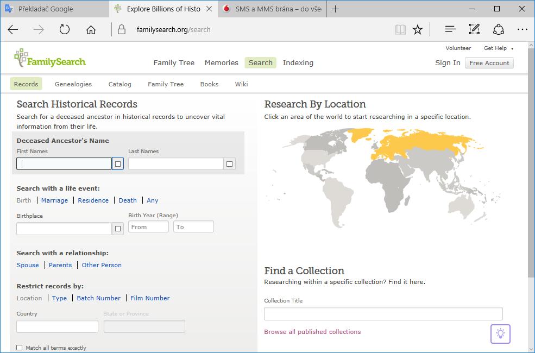Open reading view book icon

(x=400, y=30)
